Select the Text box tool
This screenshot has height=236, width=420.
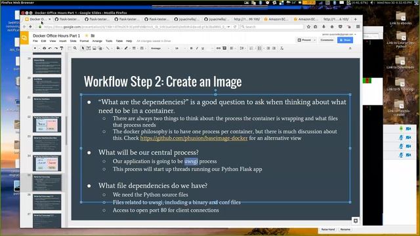click(89, 49)
